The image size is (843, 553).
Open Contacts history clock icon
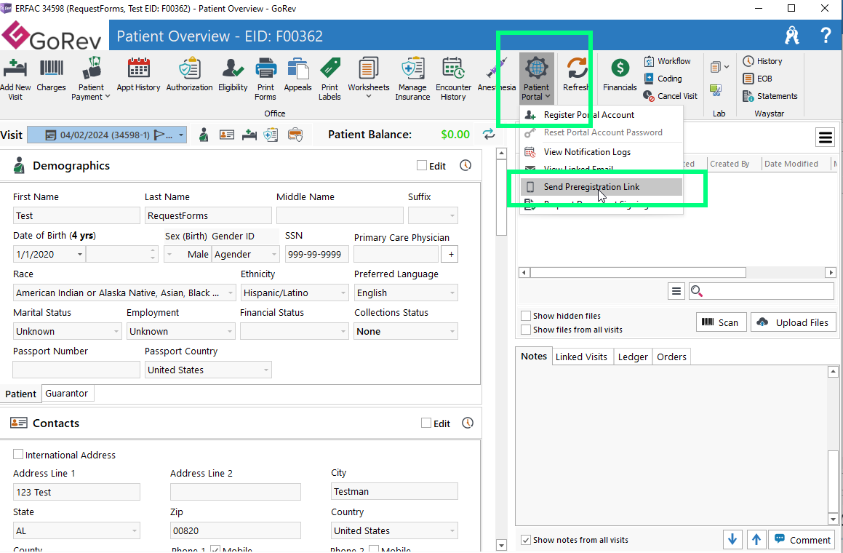tap(468, 423)
